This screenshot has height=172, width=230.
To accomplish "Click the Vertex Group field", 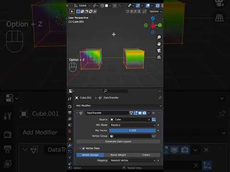I will pos(130,136).
